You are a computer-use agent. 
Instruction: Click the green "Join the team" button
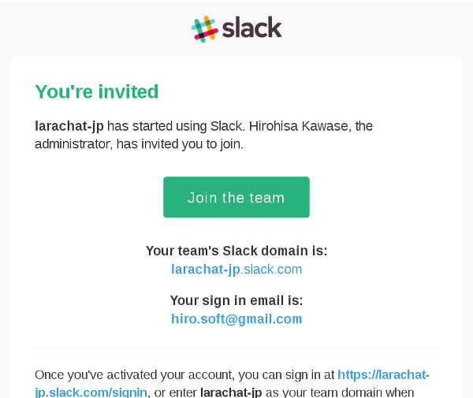236,197
